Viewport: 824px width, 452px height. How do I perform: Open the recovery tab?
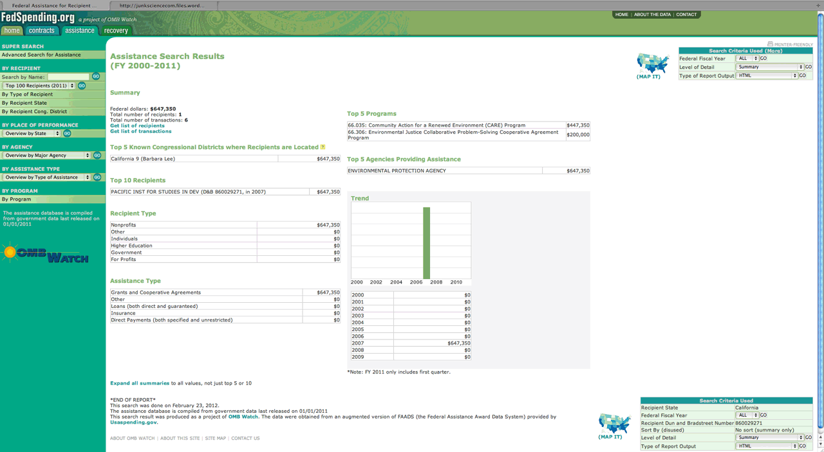tap(116, 30)
